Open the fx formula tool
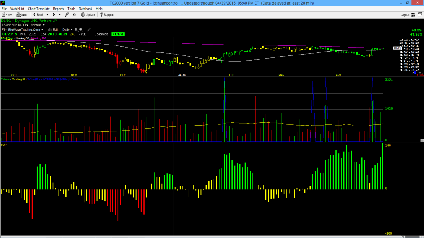Viewport: 424px width, 238px height. click(x=74, y=15)
